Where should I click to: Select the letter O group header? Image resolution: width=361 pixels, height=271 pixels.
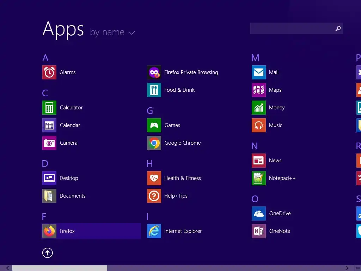click(255, 199)
